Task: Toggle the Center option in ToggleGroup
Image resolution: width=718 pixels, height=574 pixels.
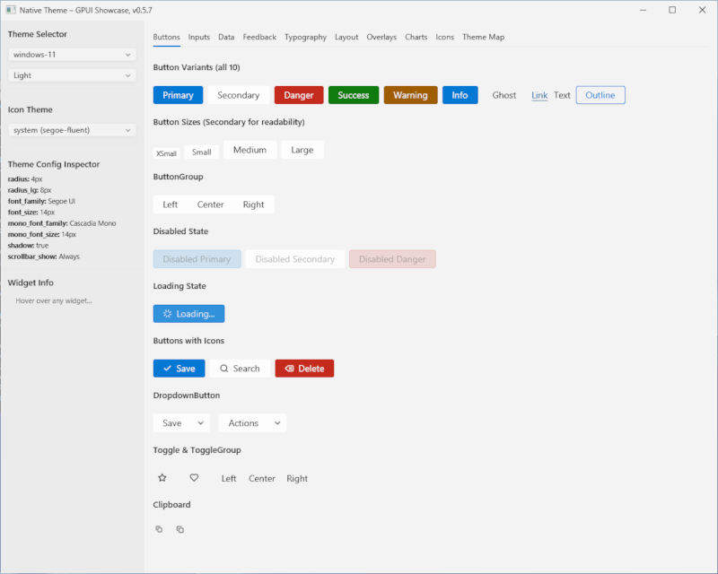Action: tap(262, 478)
